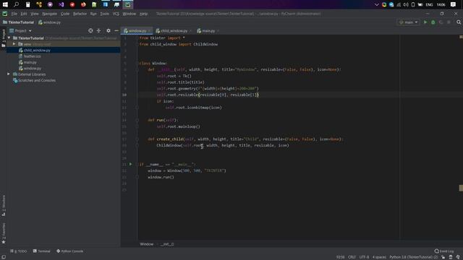Image resolution: width=463 pixels, height=260 pixels.
Task: Open the Navigate menu
Action: (49, 14)
